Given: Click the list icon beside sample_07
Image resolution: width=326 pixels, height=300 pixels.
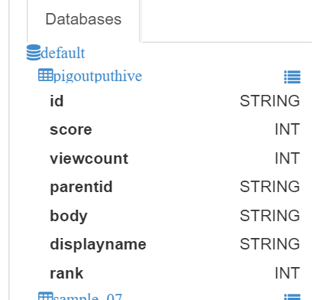Looking at the screenshot, I should click(292, 297).
